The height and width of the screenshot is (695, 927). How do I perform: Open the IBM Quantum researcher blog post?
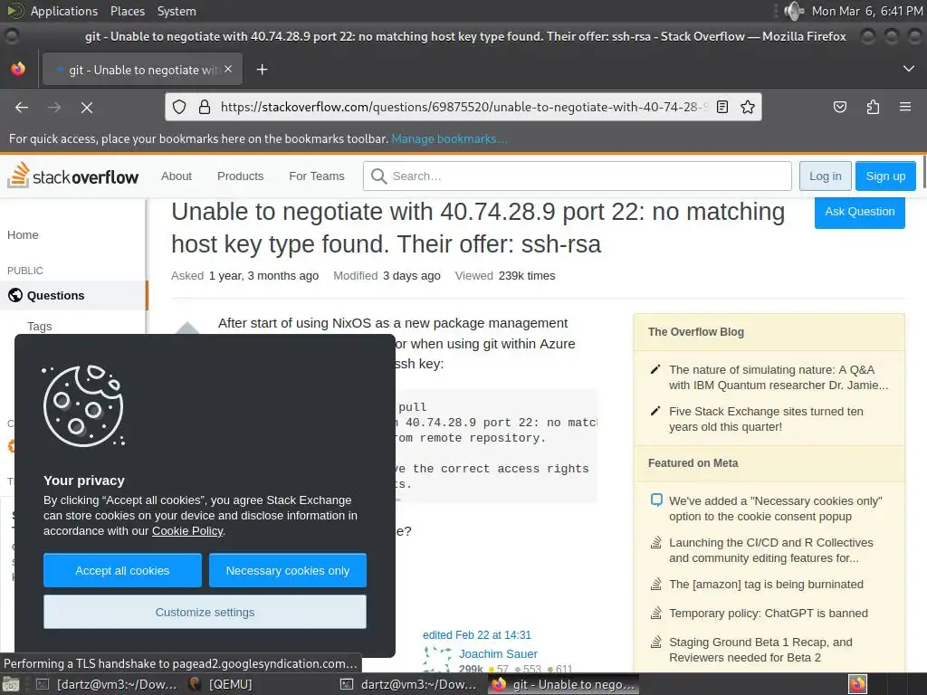coord(778,377)
